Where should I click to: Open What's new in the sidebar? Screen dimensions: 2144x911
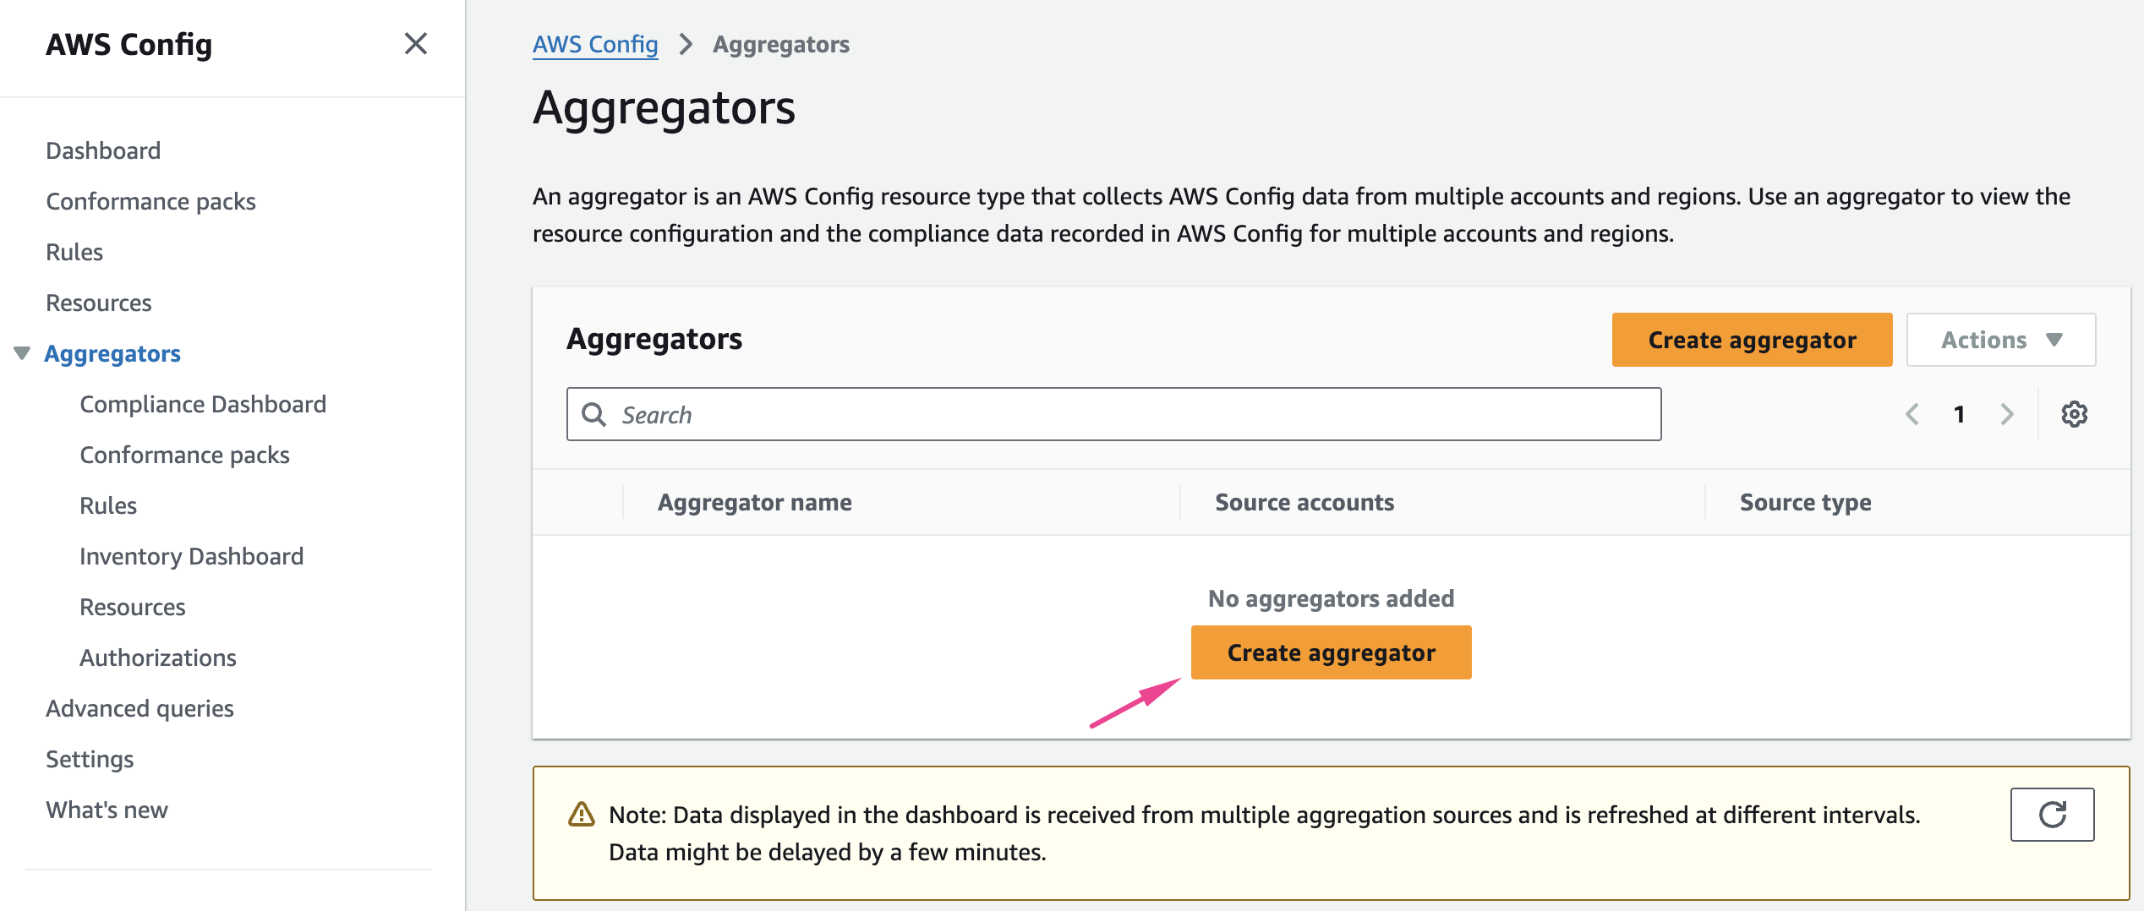(x=107, y=810)
